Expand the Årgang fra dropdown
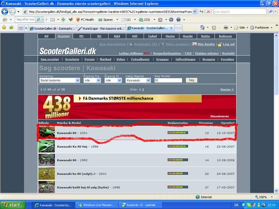 92,80
